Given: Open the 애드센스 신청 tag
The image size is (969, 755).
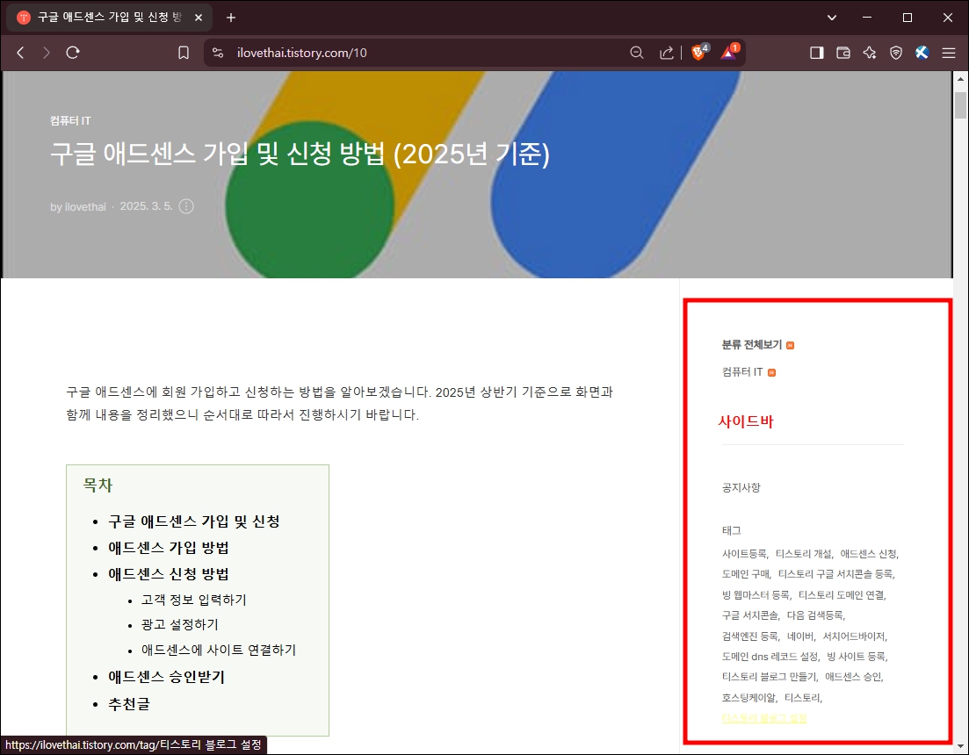Looking at the screenshot, I should (869, 554).
